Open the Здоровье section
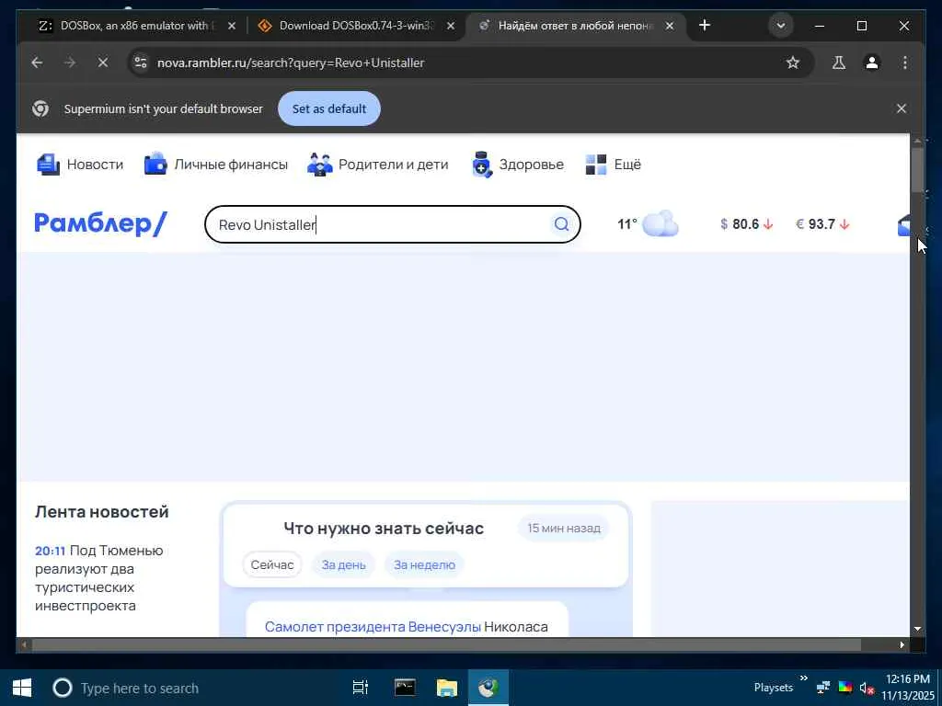The height and width of the screenshot is (706, 942). 518,165
